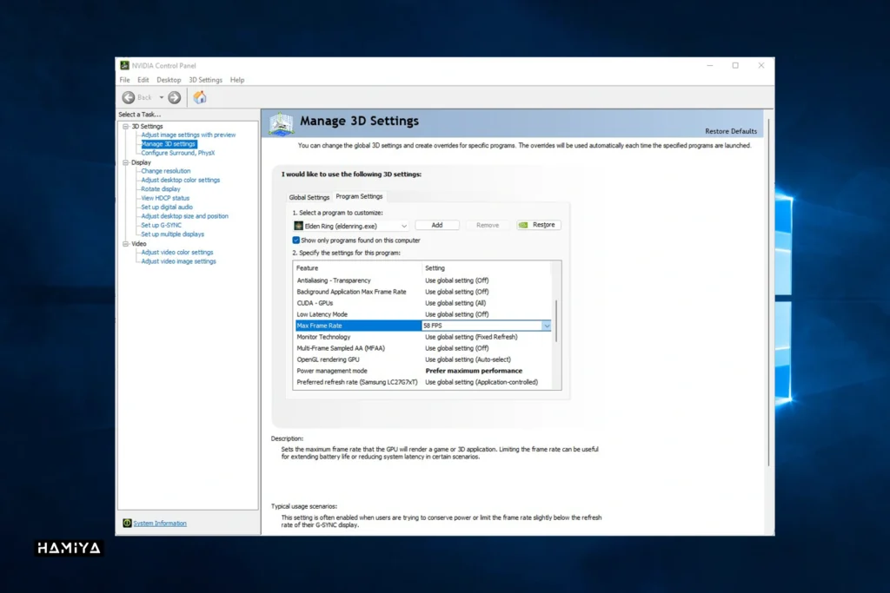Select the Program Settings tab

pyautogui.click(x=359, y=196)
